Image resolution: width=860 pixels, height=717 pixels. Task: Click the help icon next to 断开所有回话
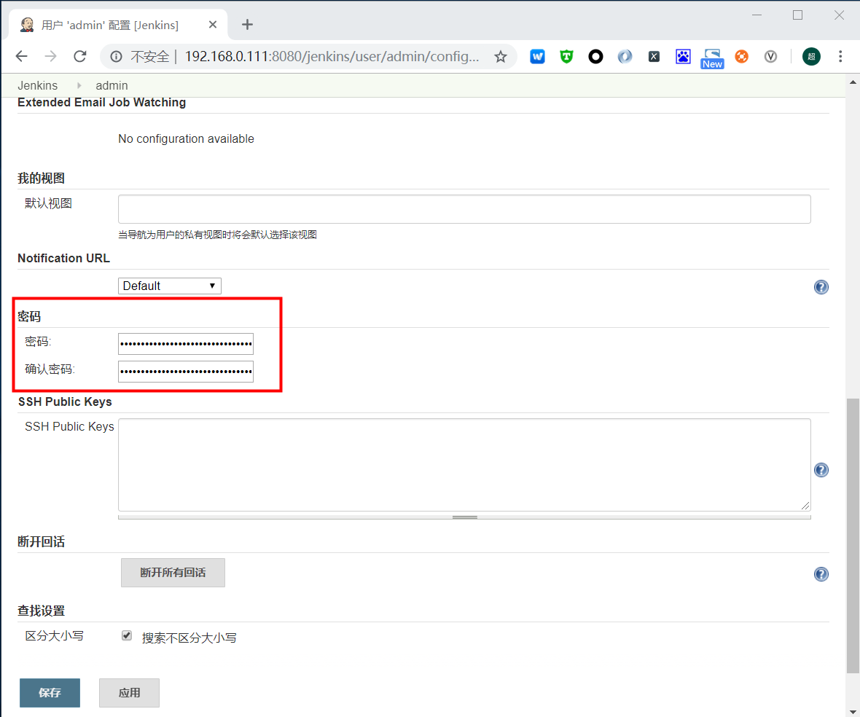pos(821,573)
